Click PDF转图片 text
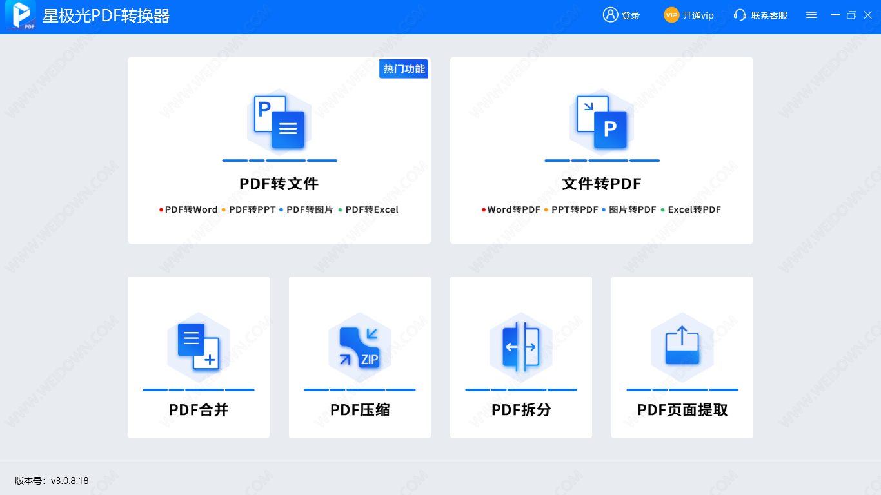The image size is (881, 495). click(x=310, y=209)
